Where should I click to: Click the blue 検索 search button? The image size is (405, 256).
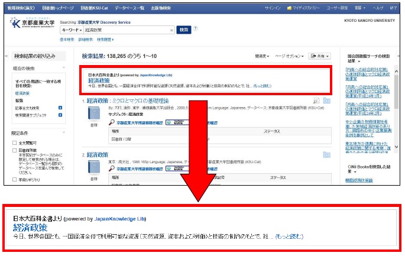pos(184,30)
